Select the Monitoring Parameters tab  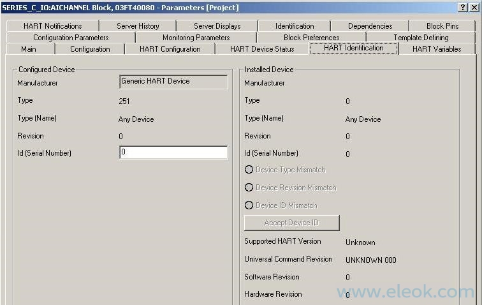tap(196, 38)
